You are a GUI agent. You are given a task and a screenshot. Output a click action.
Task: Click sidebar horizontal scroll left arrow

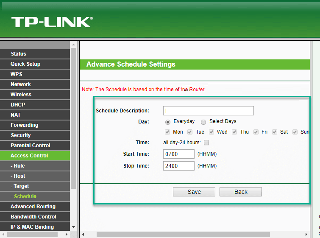click(3, 234)
